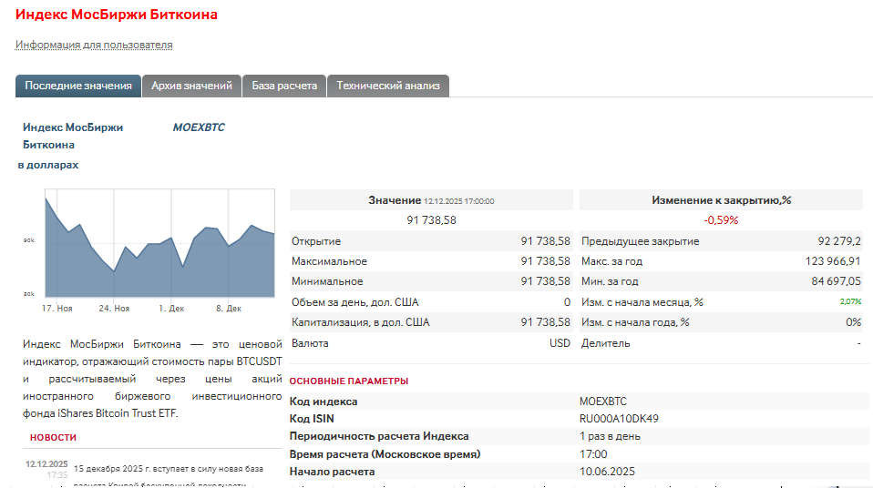The height and width of the screenshot is (488, 873).
Task: Click the current value 91 738,58
Action: (x=432, y=220)
